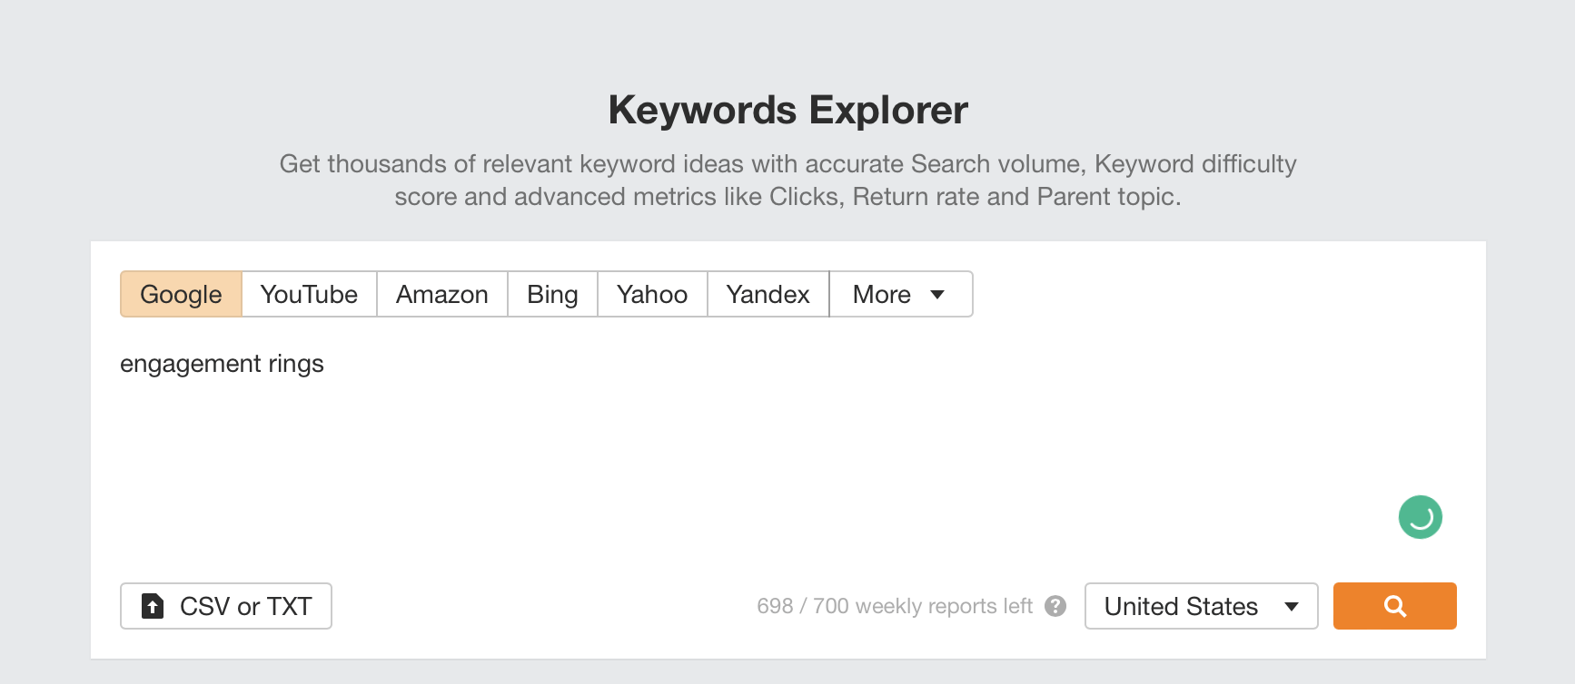Screen dimensions: 1575x684
Task: Select the Yahoo search engine tab
Action: pos(650,294)
